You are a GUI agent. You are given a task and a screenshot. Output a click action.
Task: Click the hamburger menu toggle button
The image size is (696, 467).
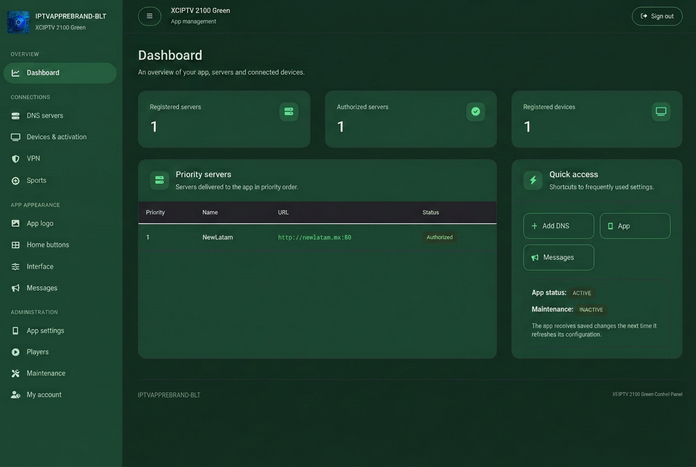tap(149, 16)
